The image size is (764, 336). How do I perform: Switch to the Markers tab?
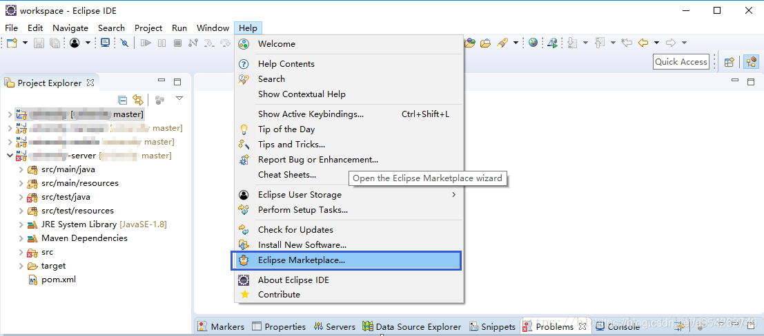tap(222, 327)
